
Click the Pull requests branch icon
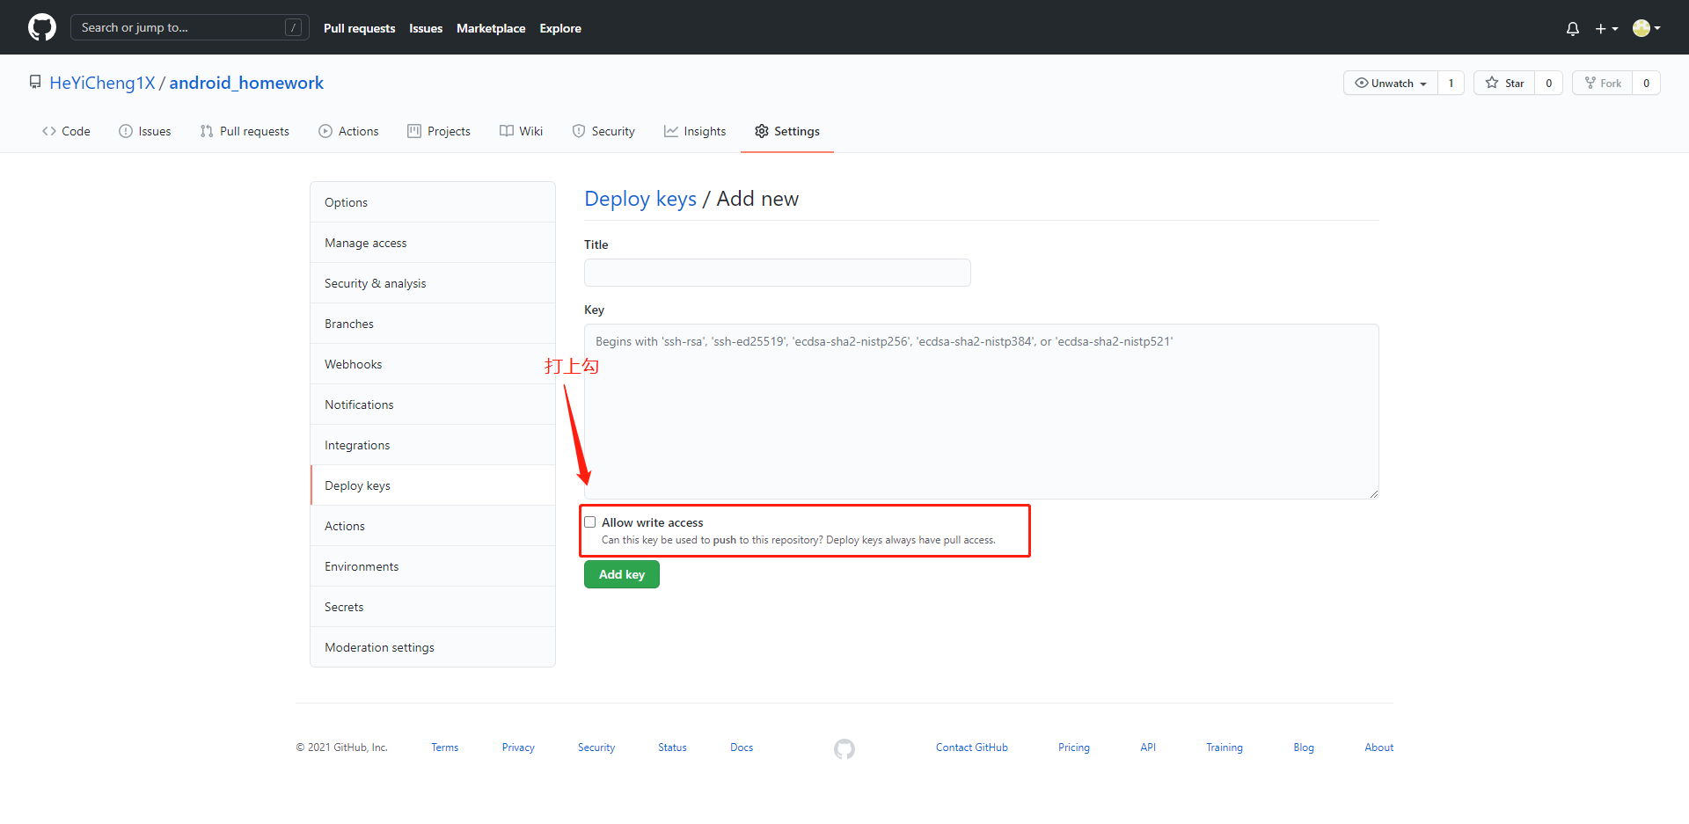pyautogui.click(x=207, y=131)
